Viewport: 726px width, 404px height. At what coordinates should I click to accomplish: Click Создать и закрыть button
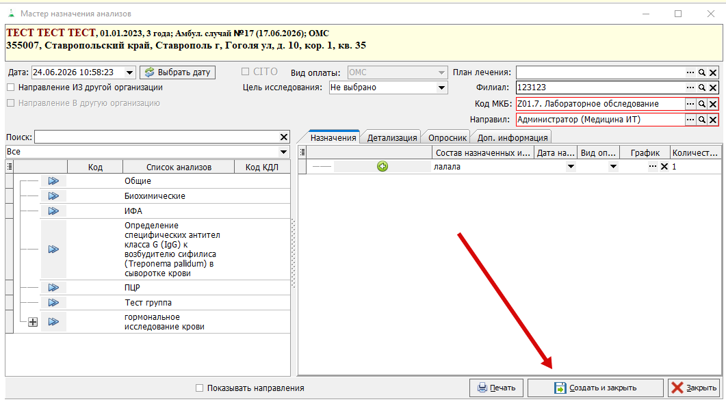[x=595, y=388]
